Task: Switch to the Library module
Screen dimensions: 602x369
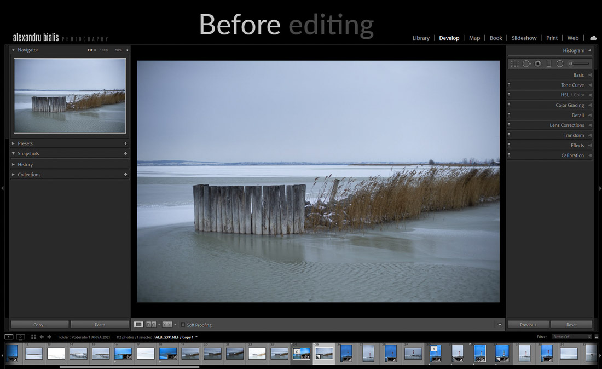Action: 421,38
